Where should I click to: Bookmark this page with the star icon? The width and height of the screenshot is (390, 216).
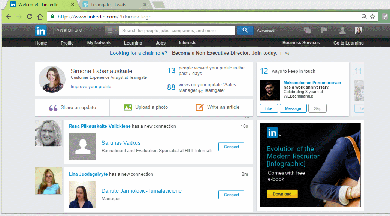coord(372,16)
